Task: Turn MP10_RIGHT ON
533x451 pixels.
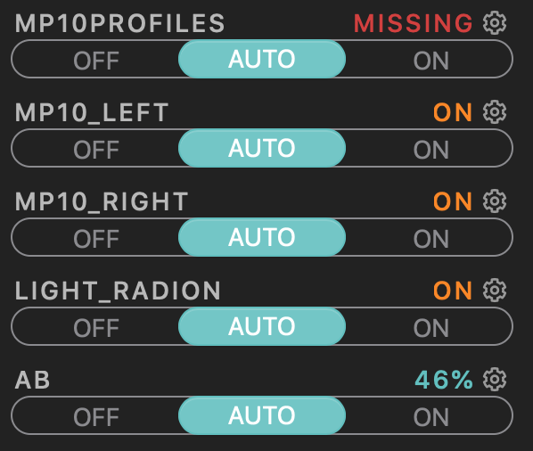Action: pos(431,239)
